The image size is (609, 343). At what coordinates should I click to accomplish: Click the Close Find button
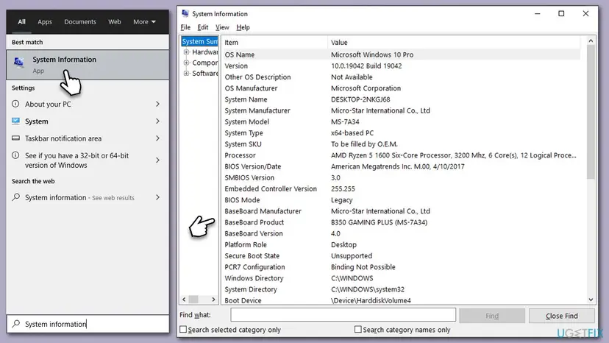(x=562, y=316)
